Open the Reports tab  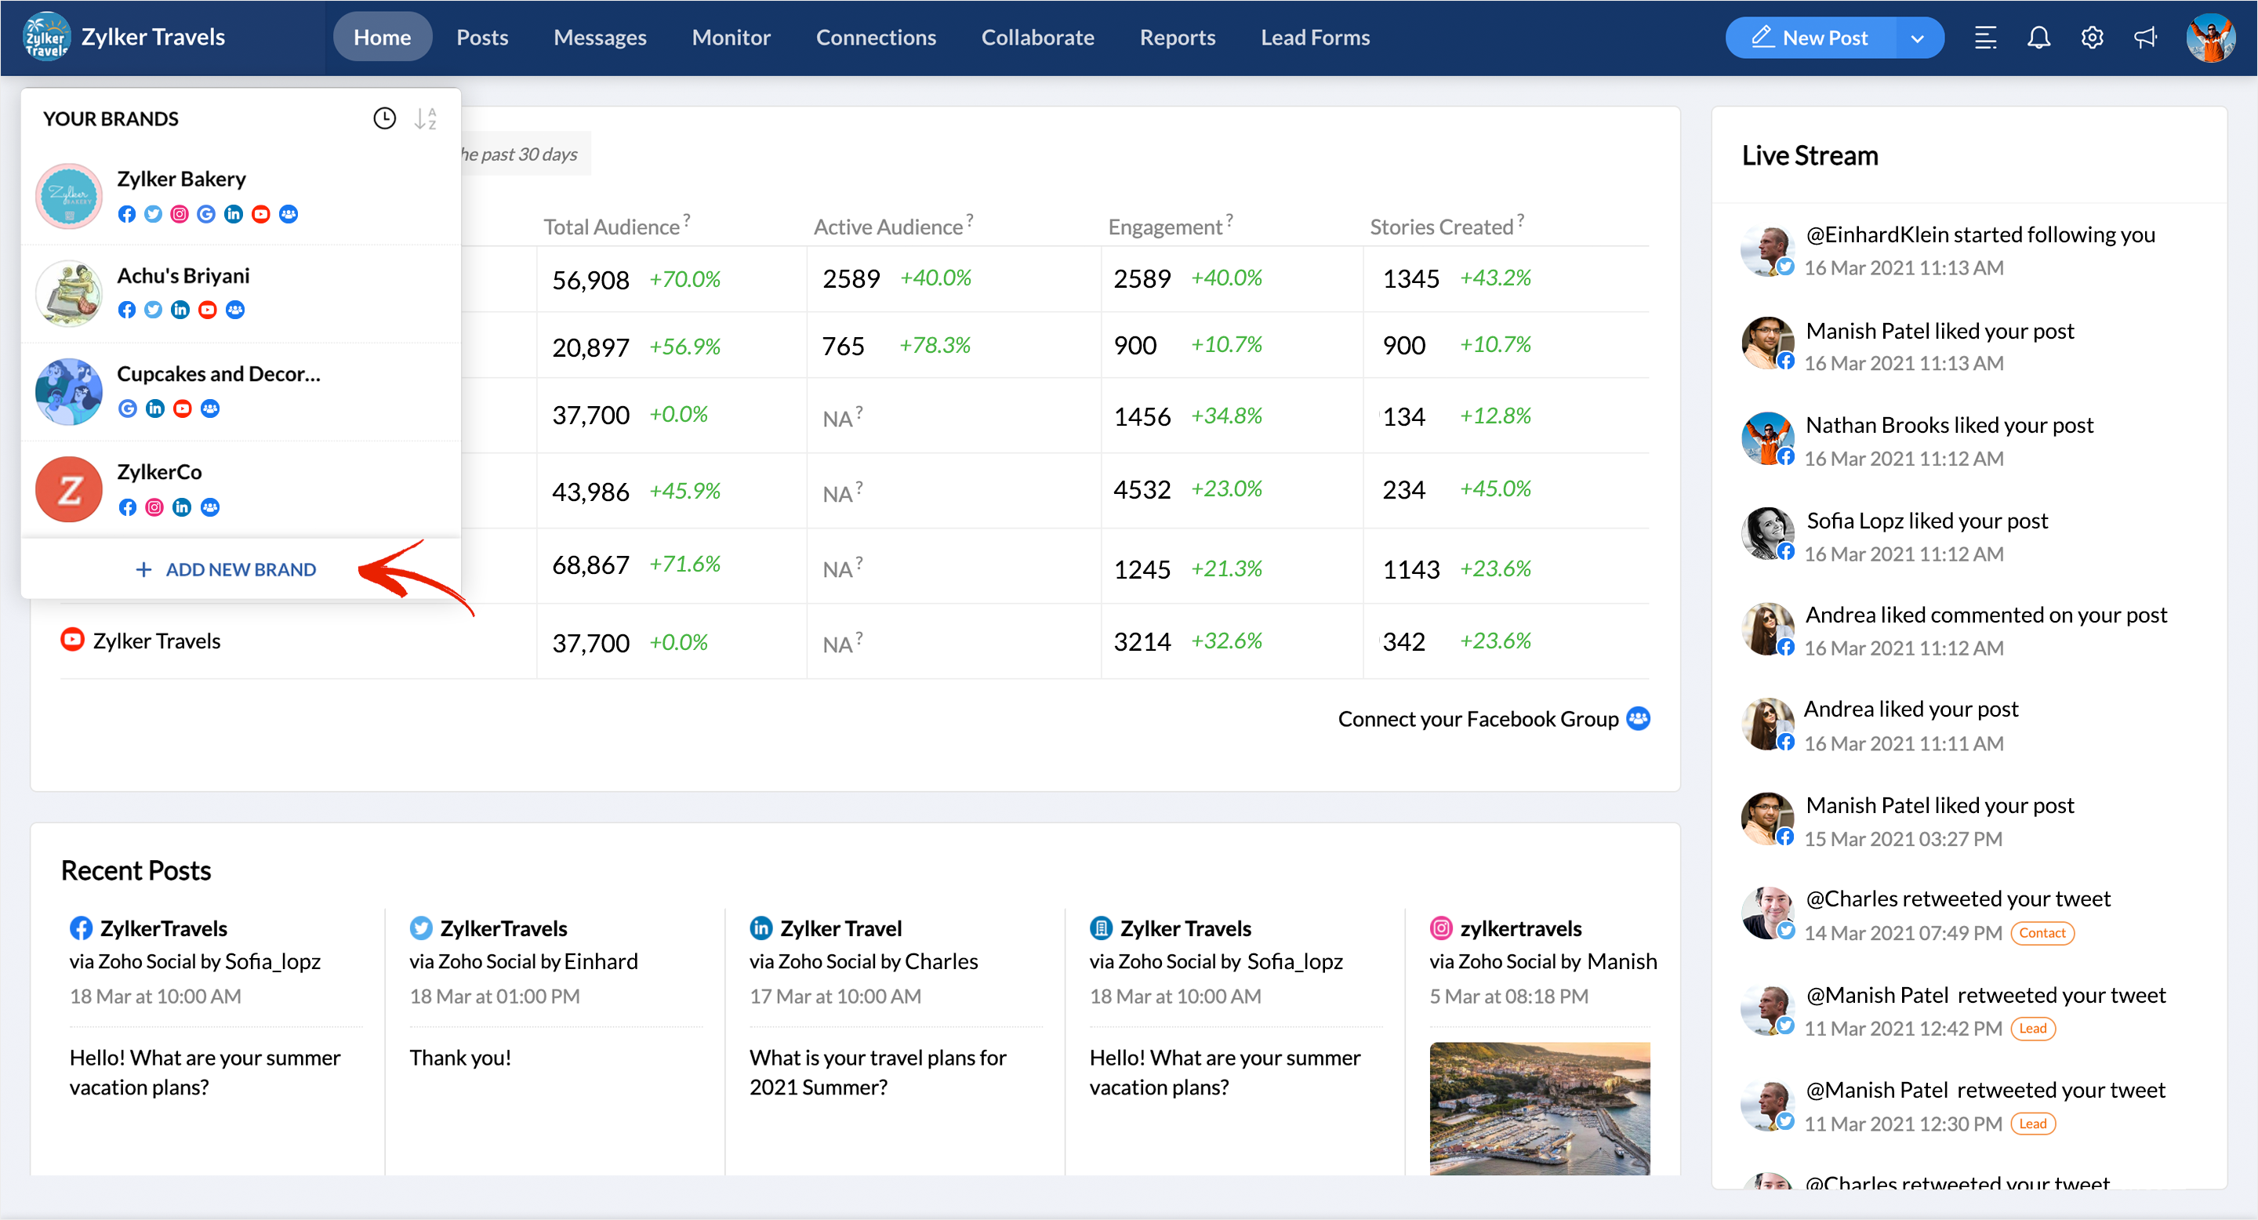point(1176,38)
